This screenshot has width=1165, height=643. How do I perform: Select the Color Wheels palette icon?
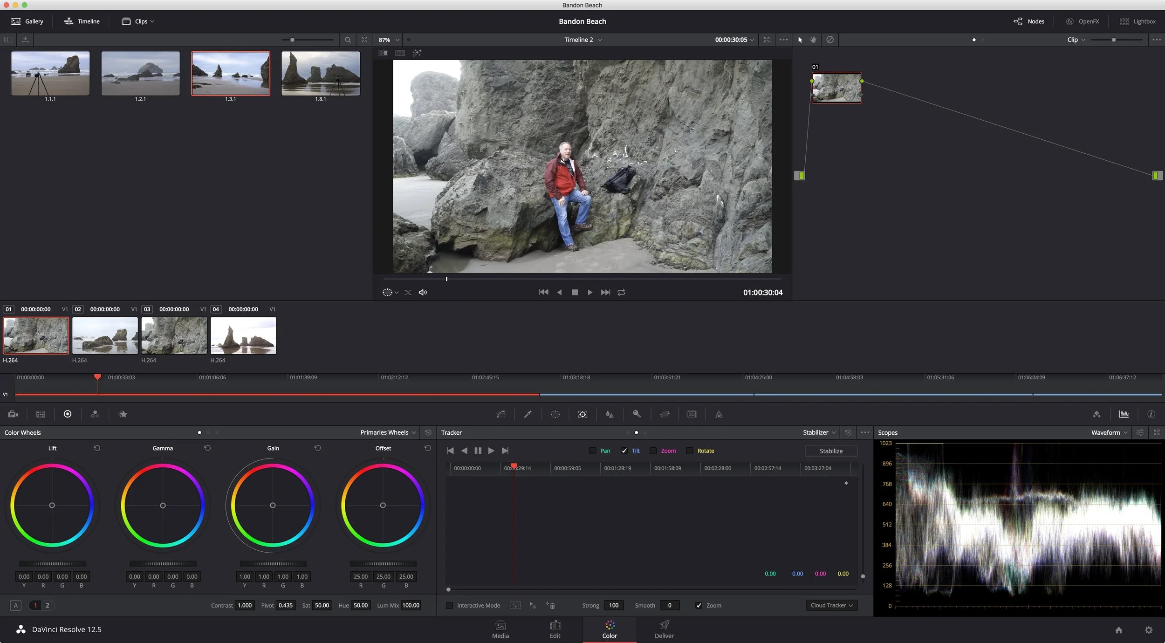68,414
